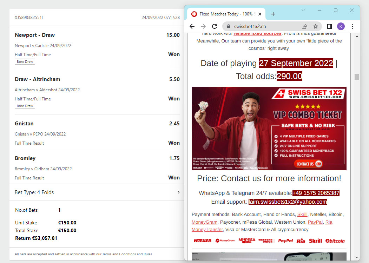
Task: Click the browser forward arrow
Action: point(203,26)
